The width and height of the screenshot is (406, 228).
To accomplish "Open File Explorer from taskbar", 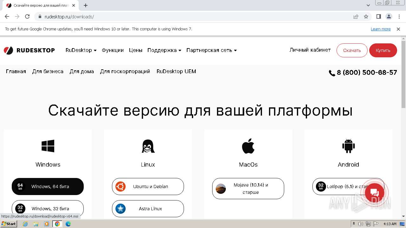I will pyautogui.click(x=36, y=224).
